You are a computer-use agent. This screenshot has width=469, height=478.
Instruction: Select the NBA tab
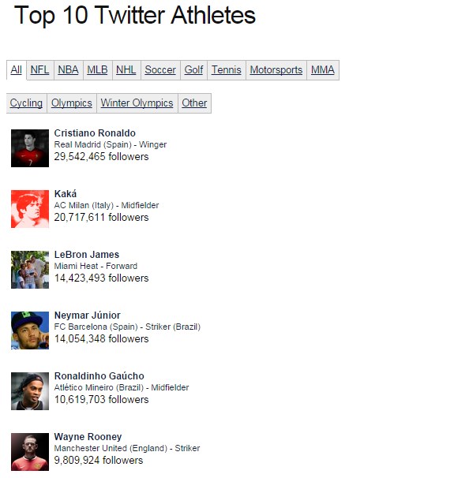69,70
